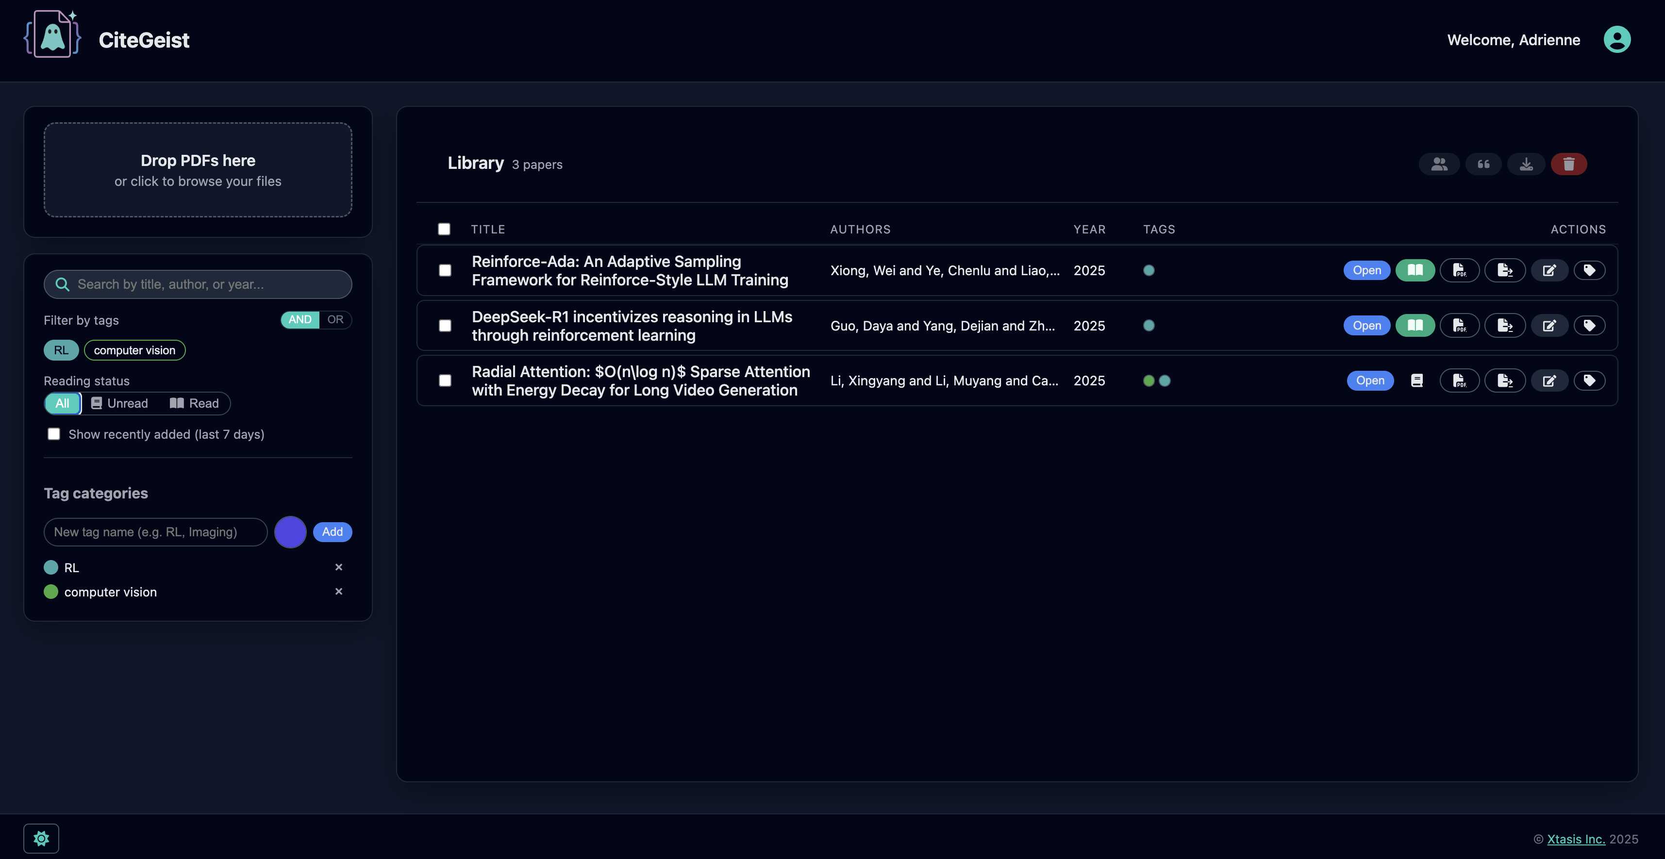Screen dimensions: 1665x859
Task: Click the purple color swatch next to new tag input
Action: click(x=290, y=531)
